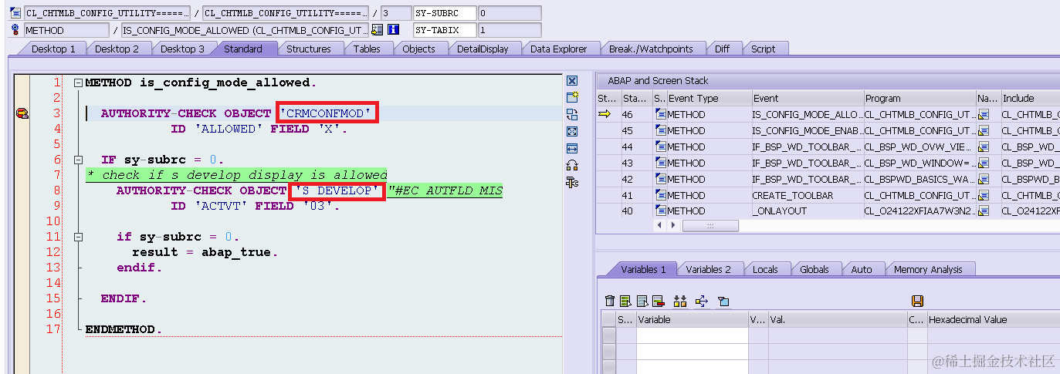Open the Script tab

click(763, 49)
